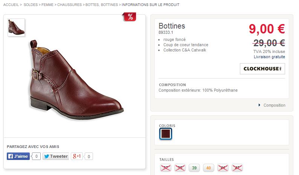Click the Facebook J'aime button

(18, 156)
